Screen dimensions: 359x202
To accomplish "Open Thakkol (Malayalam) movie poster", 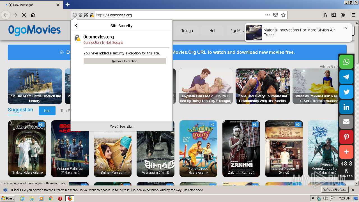I will (27, 149).
